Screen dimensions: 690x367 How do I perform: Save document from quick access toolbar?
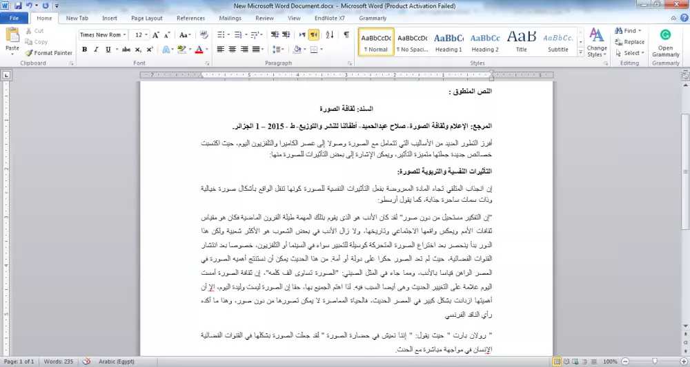18,6
